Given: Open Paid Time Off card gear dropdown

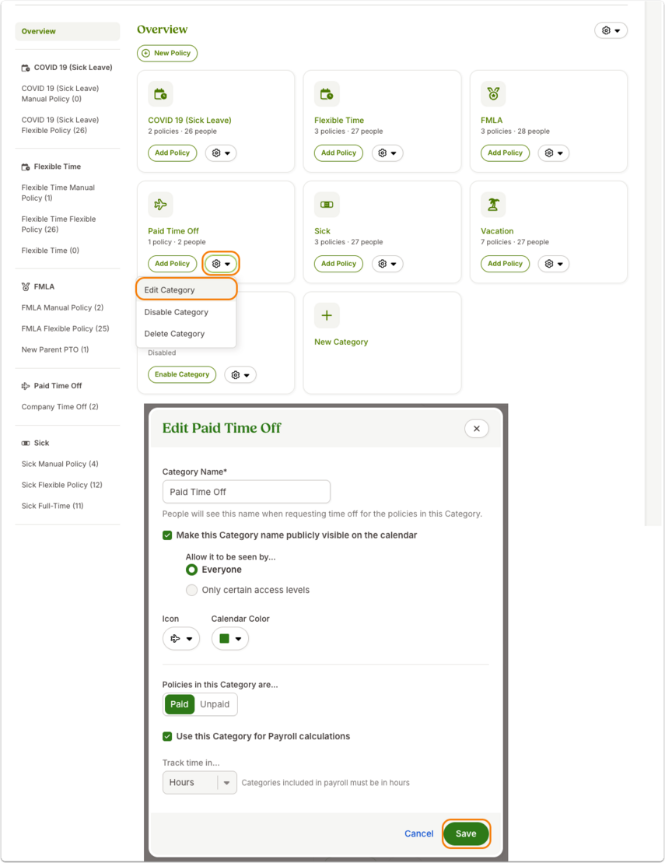Looking at the screenshot, I should [x=221, y=264].
